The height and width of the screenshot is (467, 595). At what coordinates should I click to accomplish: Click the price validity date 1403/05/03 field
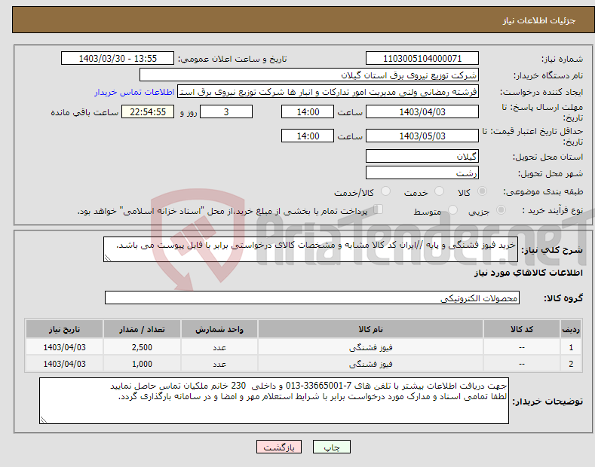click(422, 136)
